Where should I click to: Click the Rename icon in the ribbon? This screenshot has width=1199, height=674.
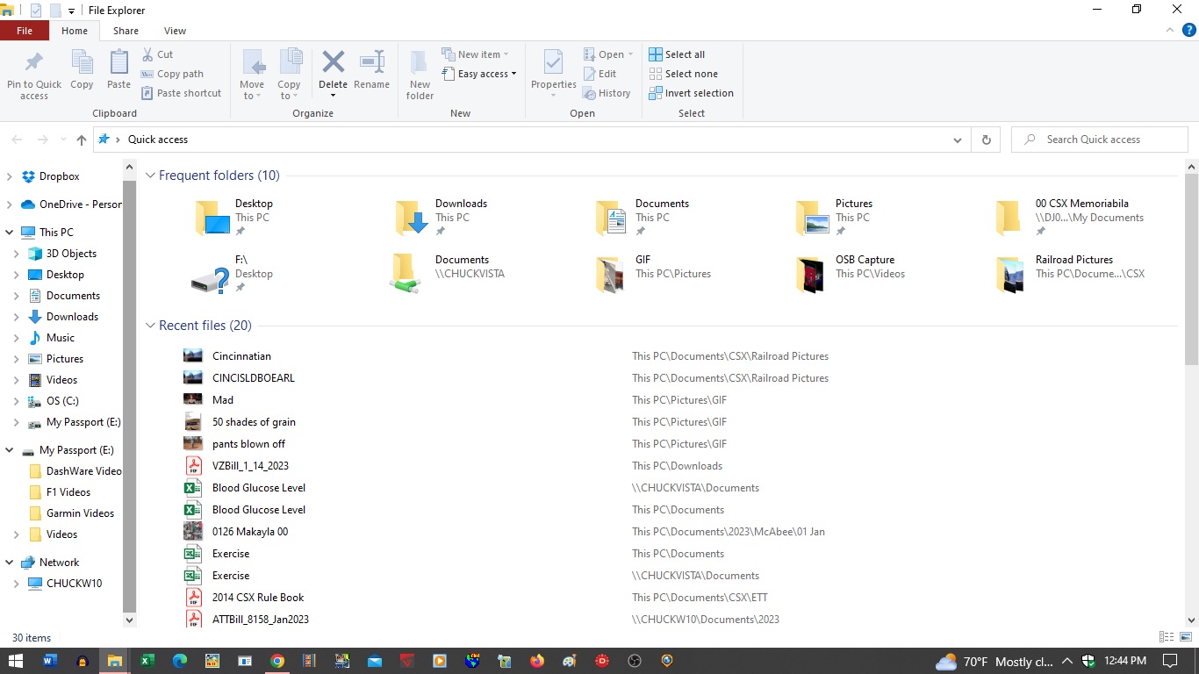pyautogui.click(x=371, y=63)
